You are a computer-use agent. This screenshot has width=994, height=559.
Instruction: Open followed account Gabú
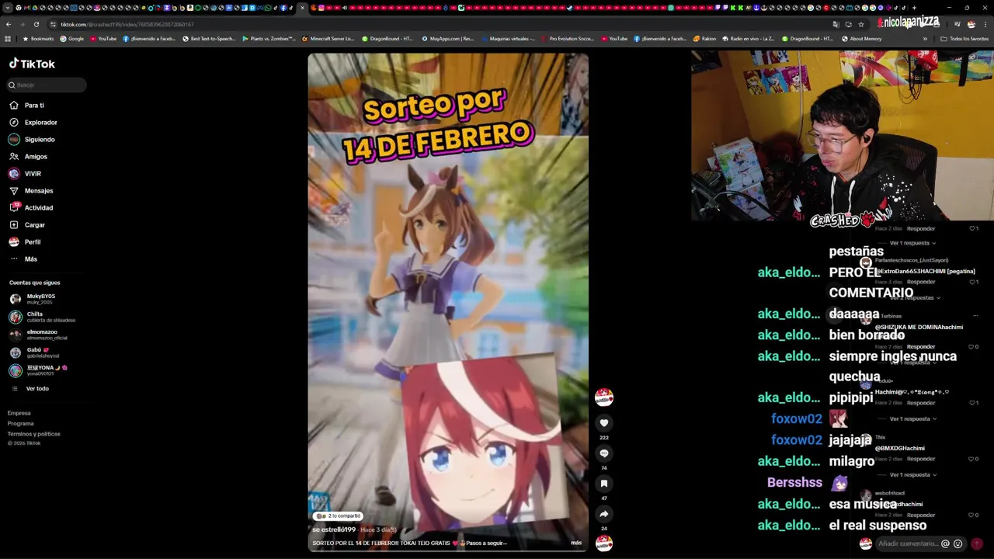(x=35, y=352)
